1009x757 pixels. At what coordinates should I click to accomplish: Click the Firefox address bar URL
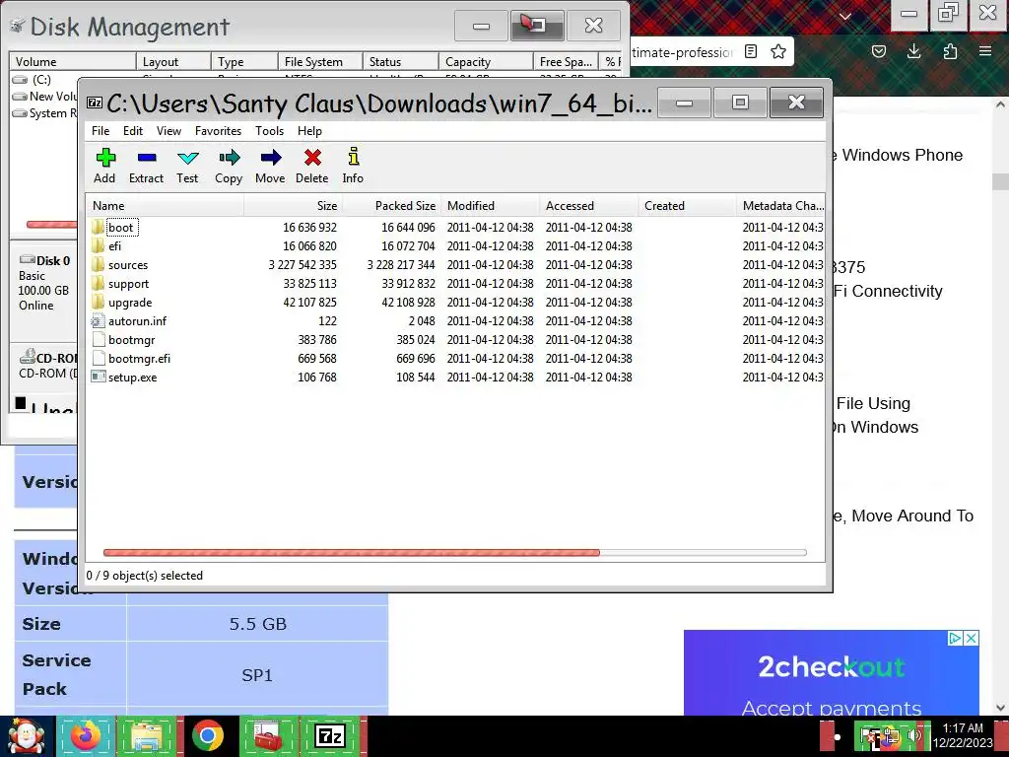pyautogui.click(x=682, y=52)
